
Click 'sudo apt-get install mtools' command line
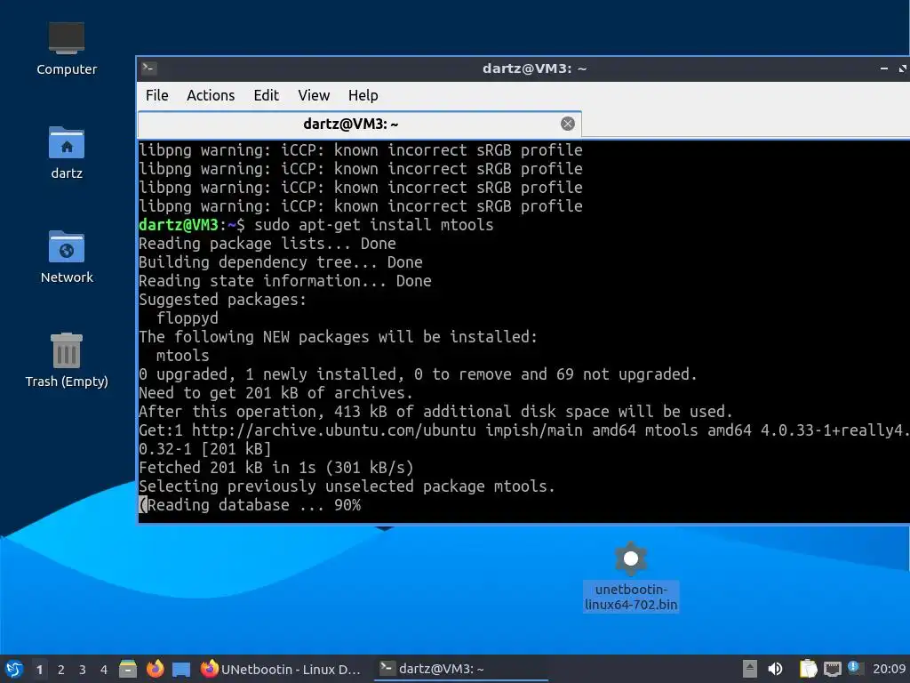click(x=374, y=225)
